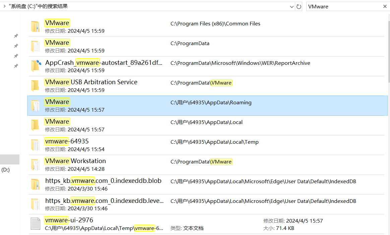Click the kb.vmware.com indexeddb.blob folder icon
This screenshot has height=235, width=390.
click(x=35, y=185)
